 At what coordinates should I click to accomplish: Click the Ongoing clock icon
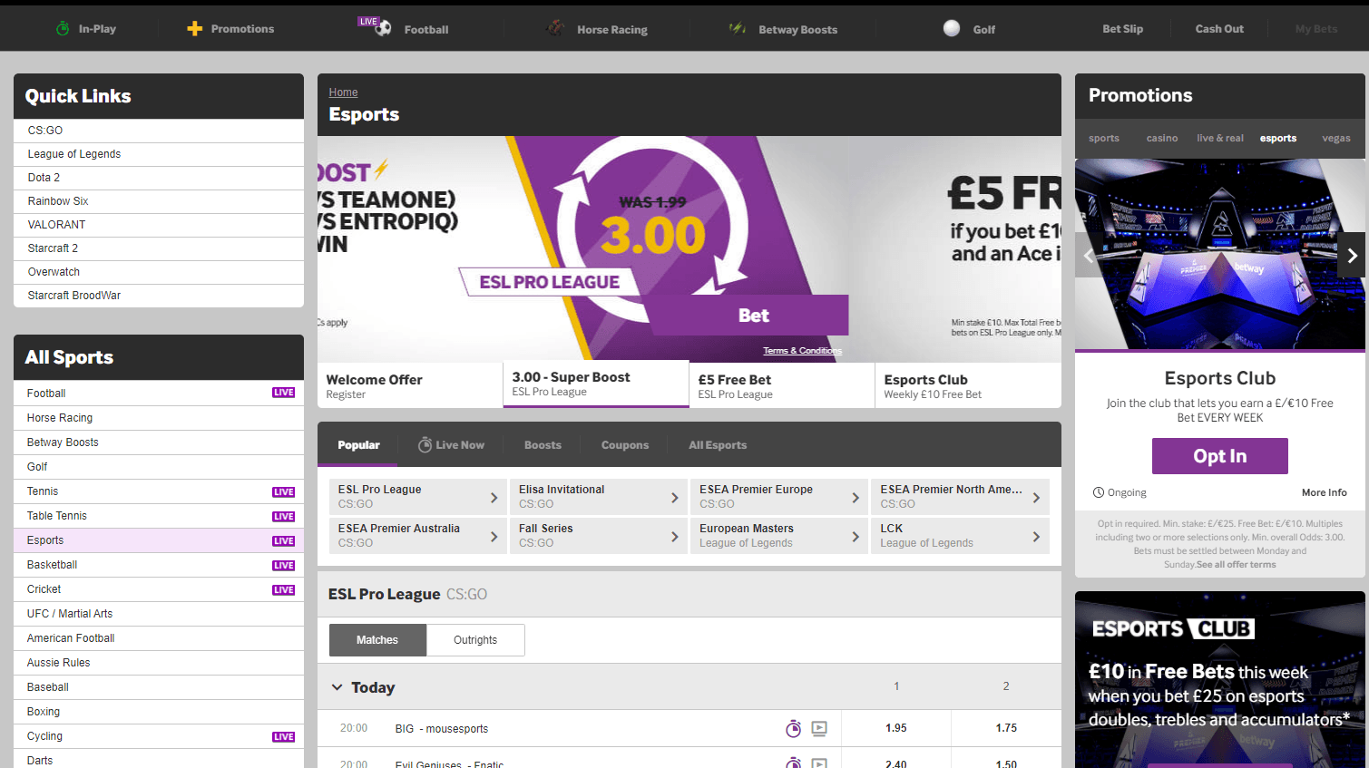[x=1099, y=492]
